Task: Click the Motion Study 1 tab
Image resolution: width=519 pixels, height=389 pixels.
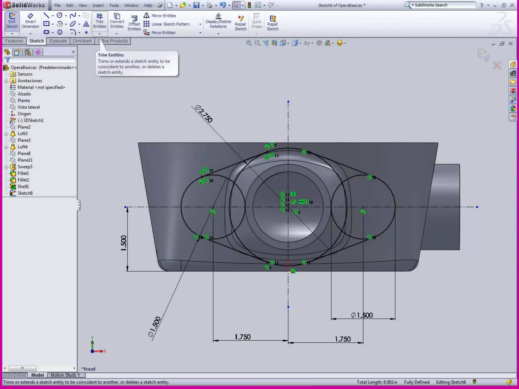Action: tap(65, 375)
